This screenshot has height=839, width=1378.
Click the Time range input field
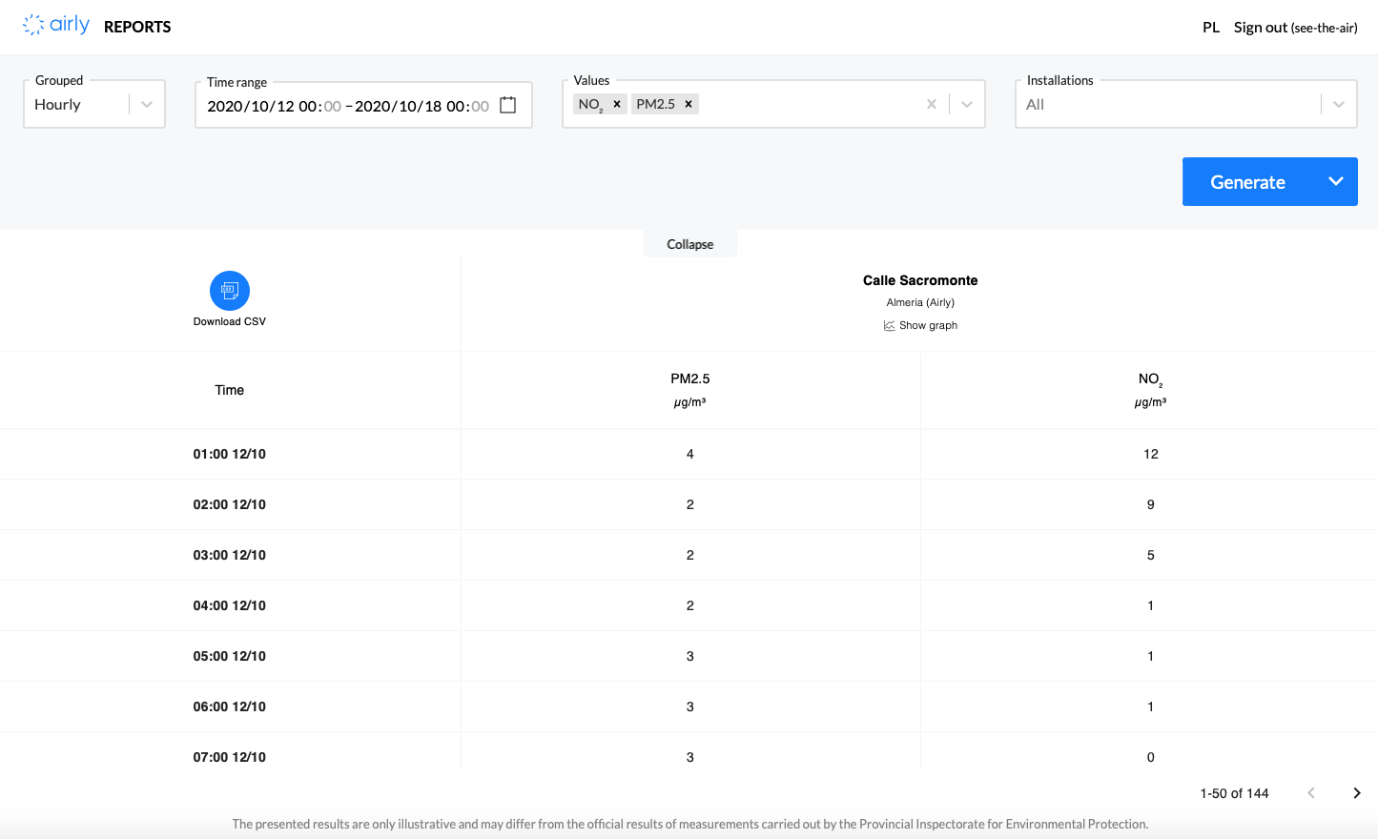coord(348,106)
